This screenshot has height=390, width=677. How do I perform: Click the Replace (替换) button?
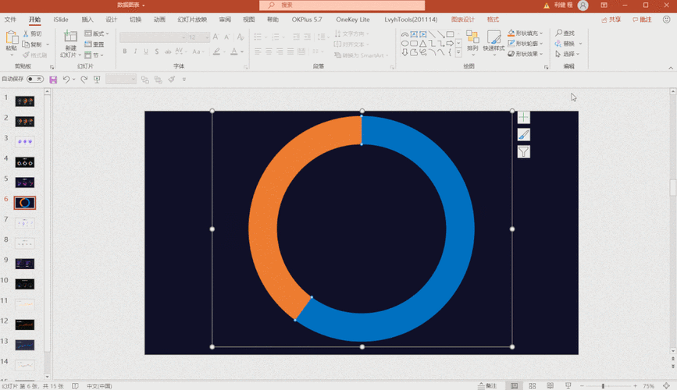(565, 44)
